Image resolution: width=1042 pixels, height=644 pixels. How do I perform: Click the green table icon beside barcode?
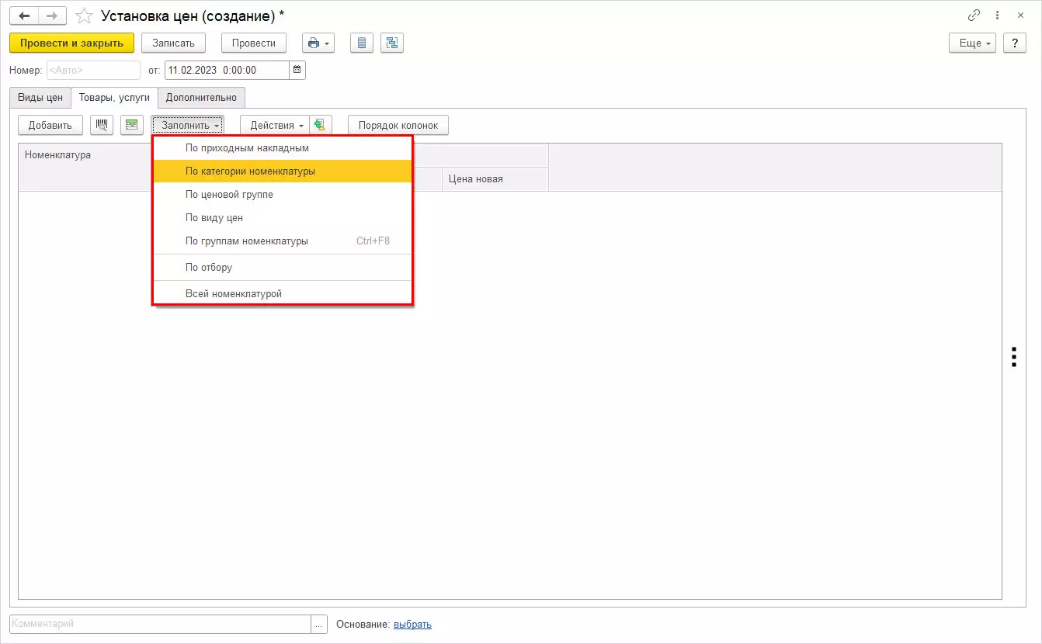pos(132,125)
